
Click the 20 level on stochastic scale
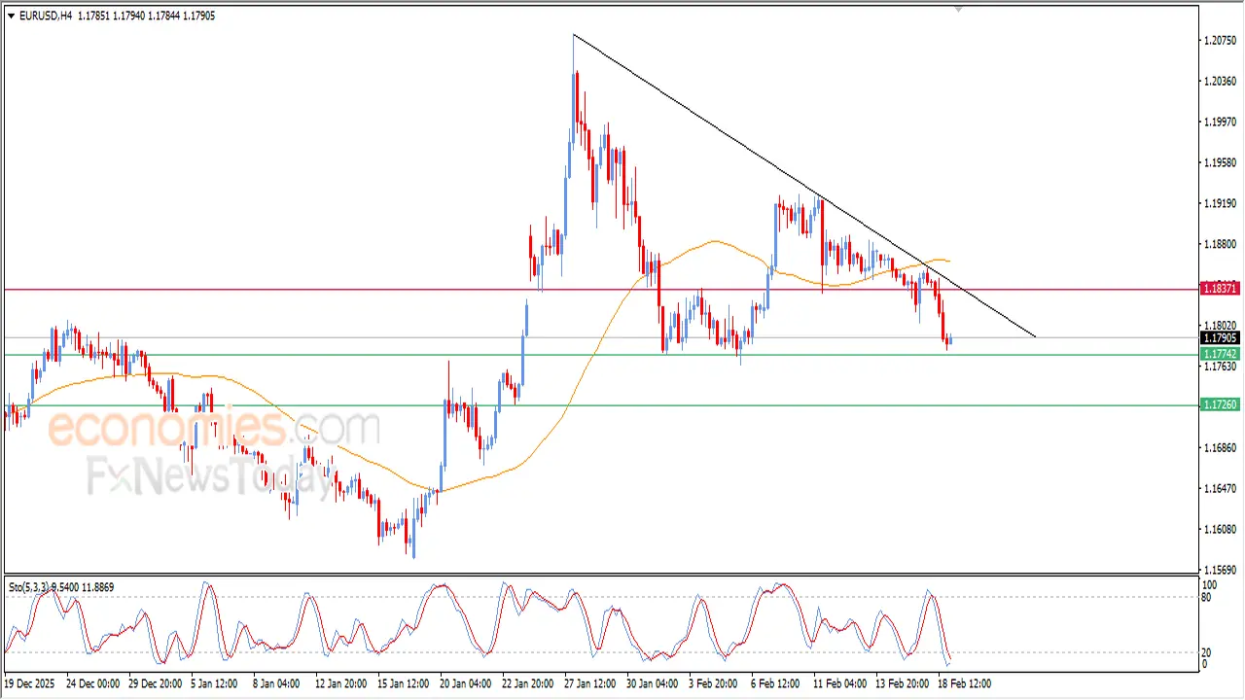coord(1209,652)
